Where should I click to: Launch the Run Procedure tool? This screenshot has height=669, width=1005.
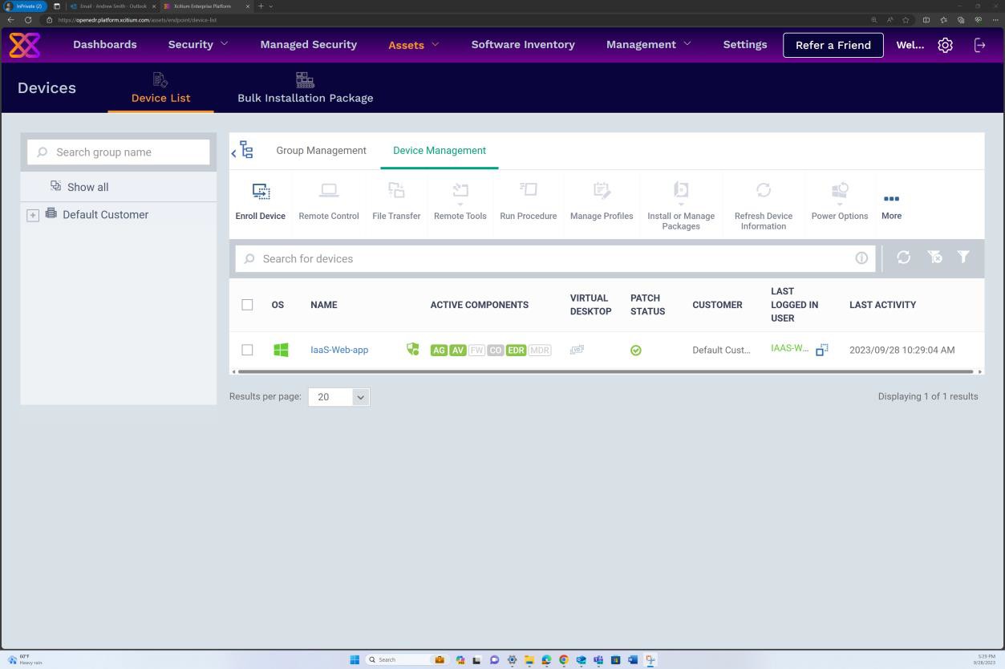pyautogui.click(x=528, y=201)
